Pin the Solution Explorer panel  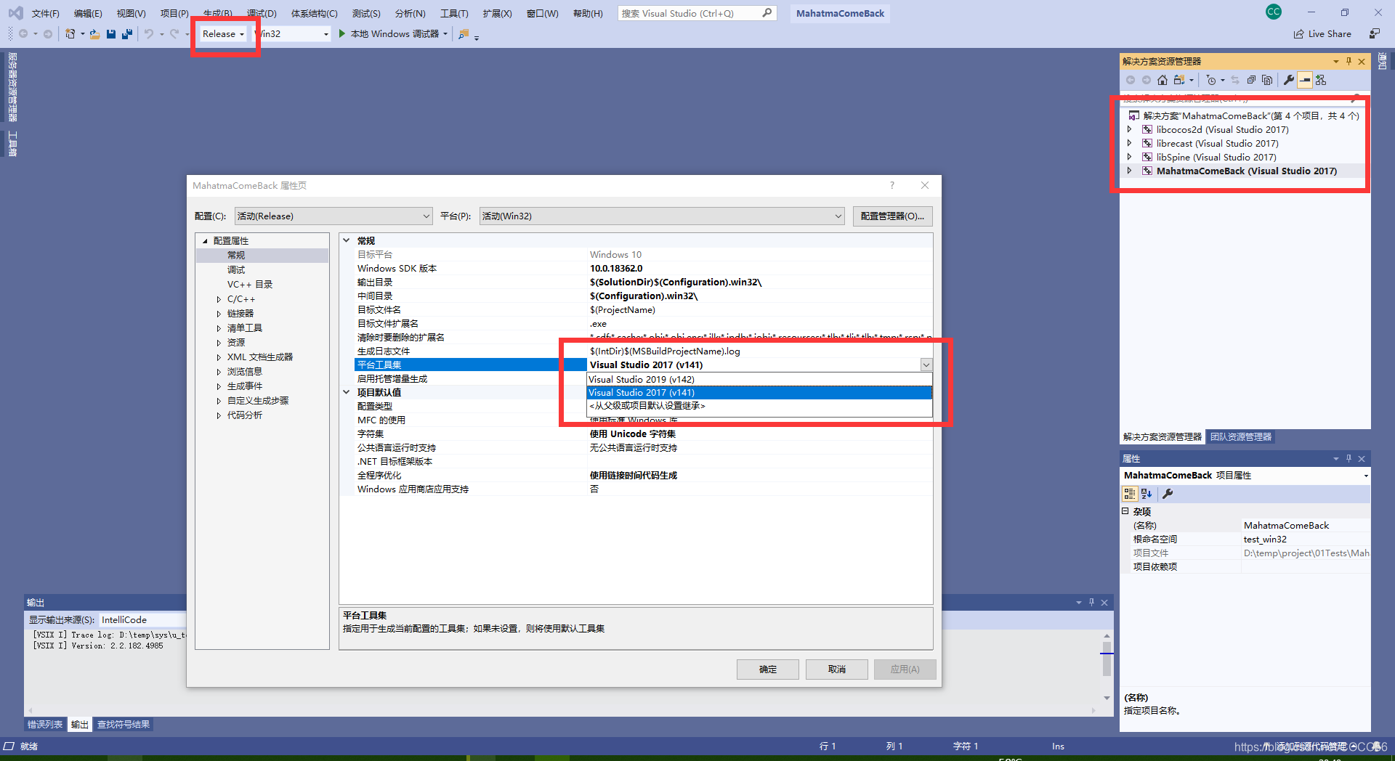(x=1348, y=61)
